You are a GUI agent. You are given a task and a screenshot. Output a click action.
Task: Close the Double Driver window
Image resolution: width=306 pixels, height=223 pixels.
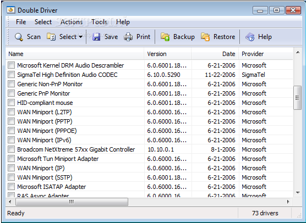coord(293,10)
